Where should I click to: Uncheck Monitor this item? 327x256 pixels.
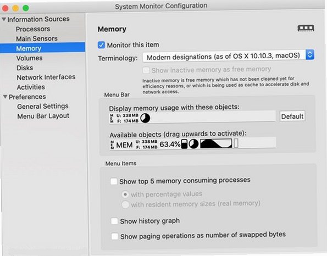101,45
